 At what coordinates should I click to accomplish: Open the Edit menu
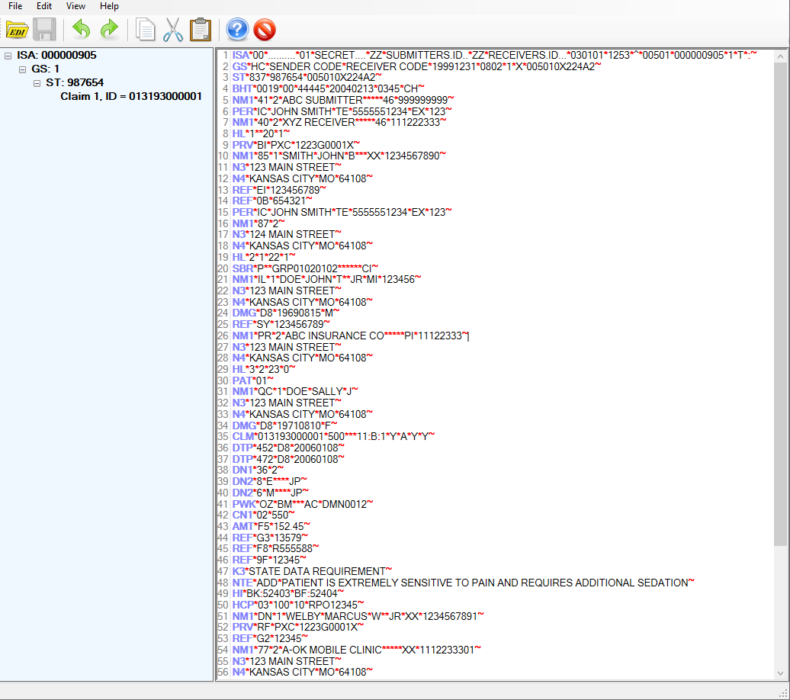43,6
